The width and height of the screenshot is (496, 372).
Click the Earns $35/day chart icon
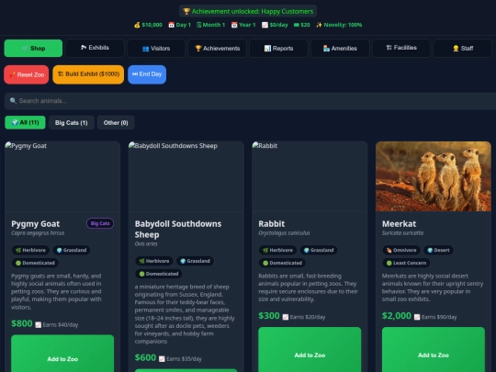[162, 359]
